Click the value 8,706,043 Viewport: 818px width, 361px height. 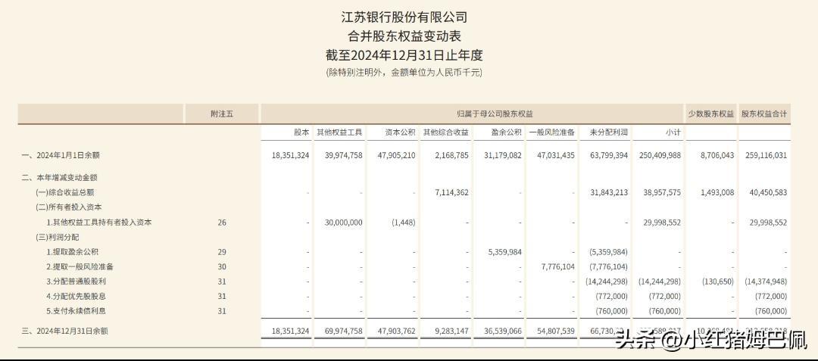pyautogui.click(x=717, y=155)
